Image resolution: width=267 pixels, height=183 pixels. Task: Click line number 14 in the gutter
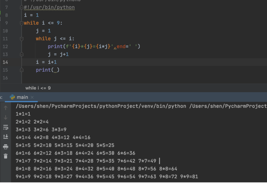coord(5,62)
